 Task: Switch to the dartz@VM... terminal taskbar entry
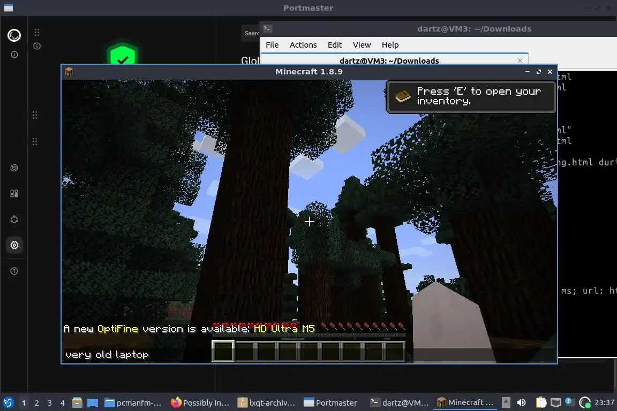click(400, 403)
